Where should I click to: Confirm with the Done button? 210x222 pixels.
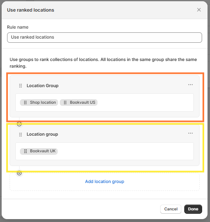tap(193, 209)
